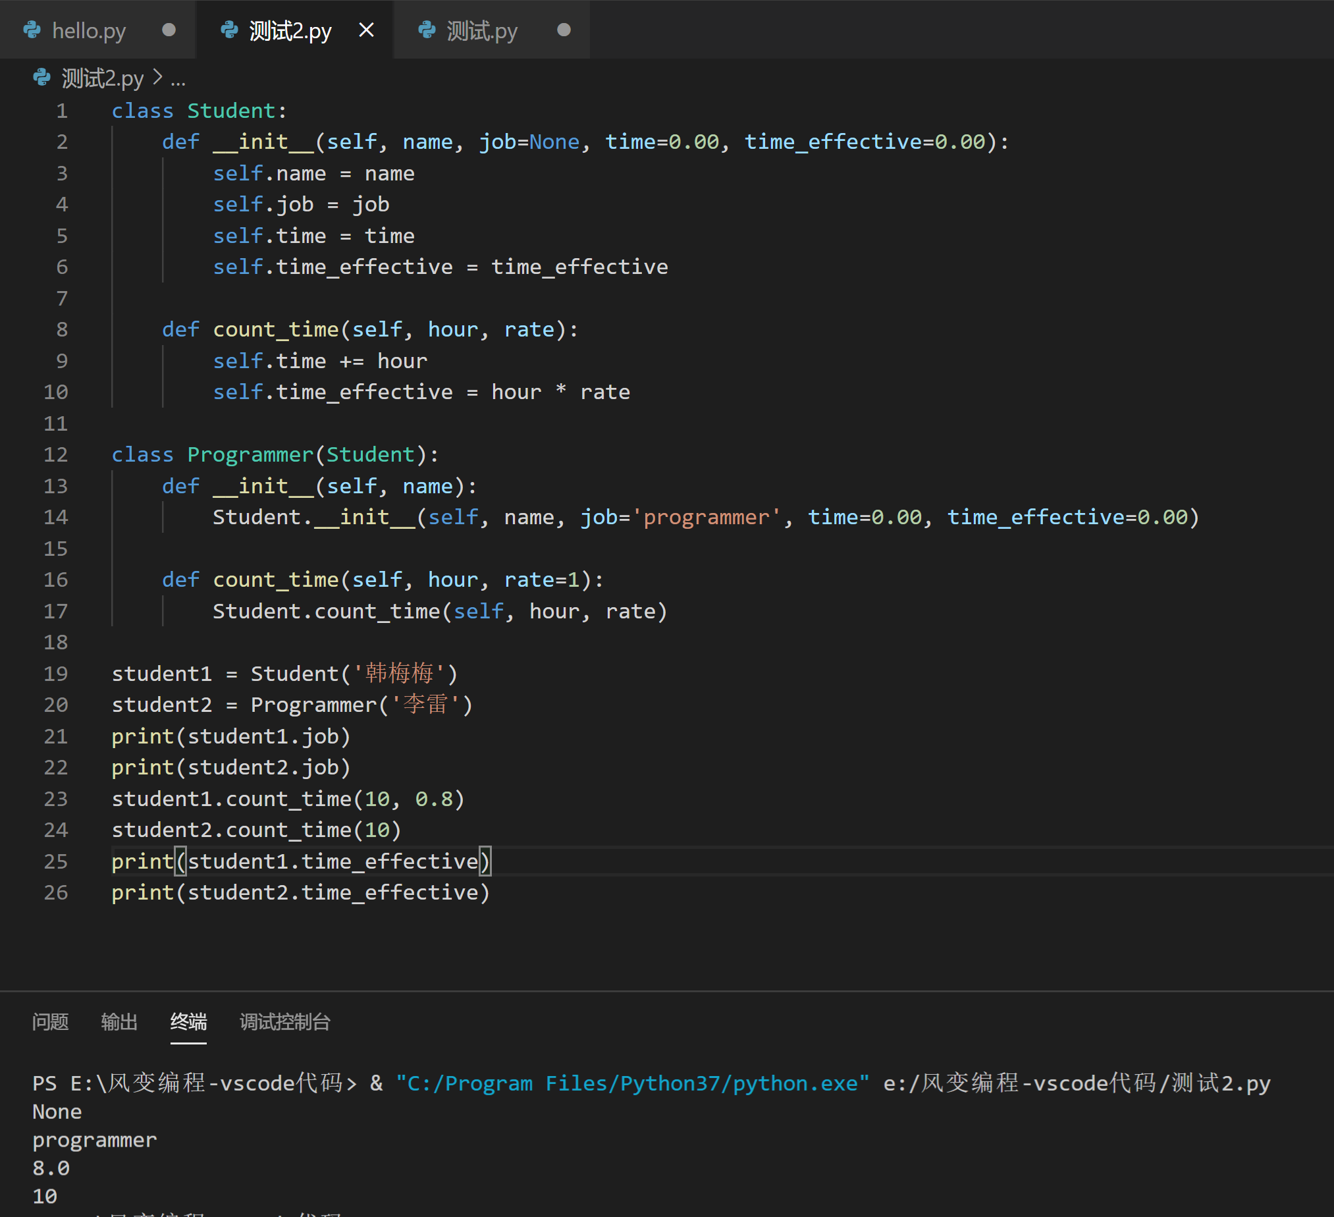The height and width of the screenshot is (1217, 1334).
Task: Click Python icon on 测试2.py tab
Action: [229, 30]
